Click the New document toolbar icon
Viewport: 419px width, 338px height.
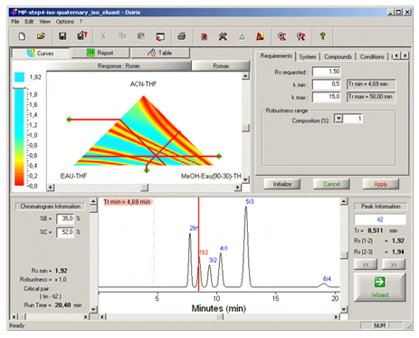pos(22,36)
